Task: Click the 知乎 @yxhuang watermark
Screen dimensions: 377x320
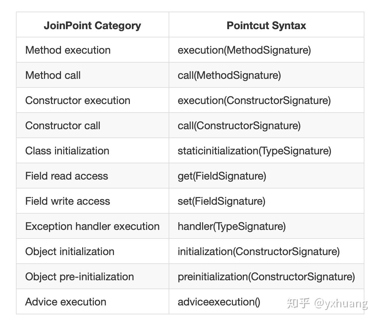Action: pyautogui.click(x=327, y=303)
